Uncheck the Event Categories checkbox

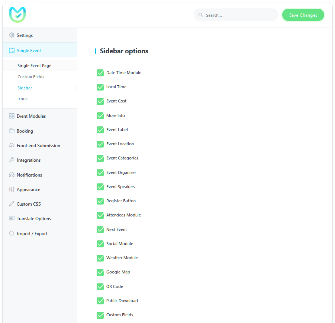(x=100, y=158)
